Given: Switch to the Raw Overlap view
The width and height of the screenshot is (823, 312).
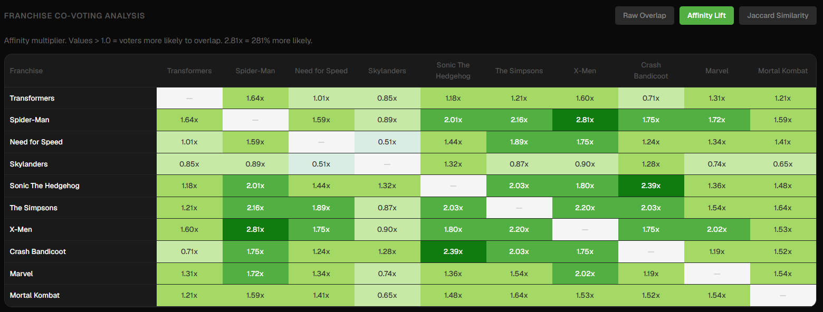Looking at the screenshot, I should click(x=644, y=15).
